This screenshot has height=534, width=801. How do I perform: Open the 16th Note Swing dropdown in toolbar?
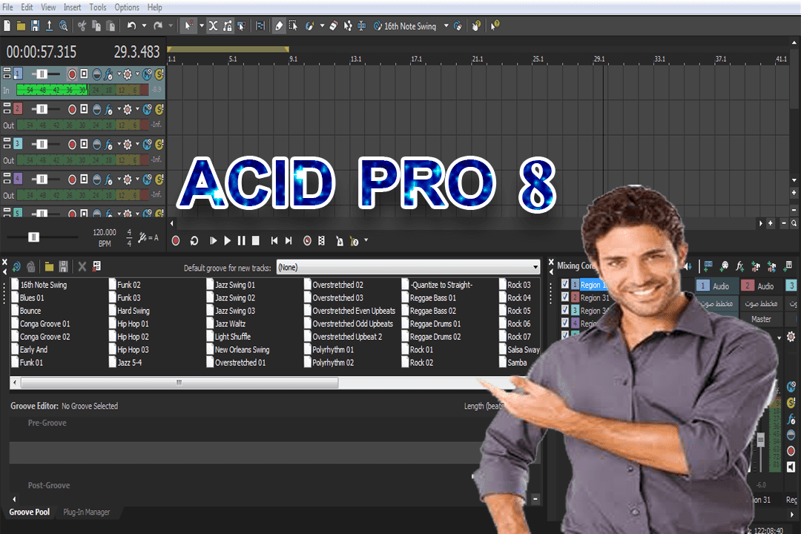point(446,25)
